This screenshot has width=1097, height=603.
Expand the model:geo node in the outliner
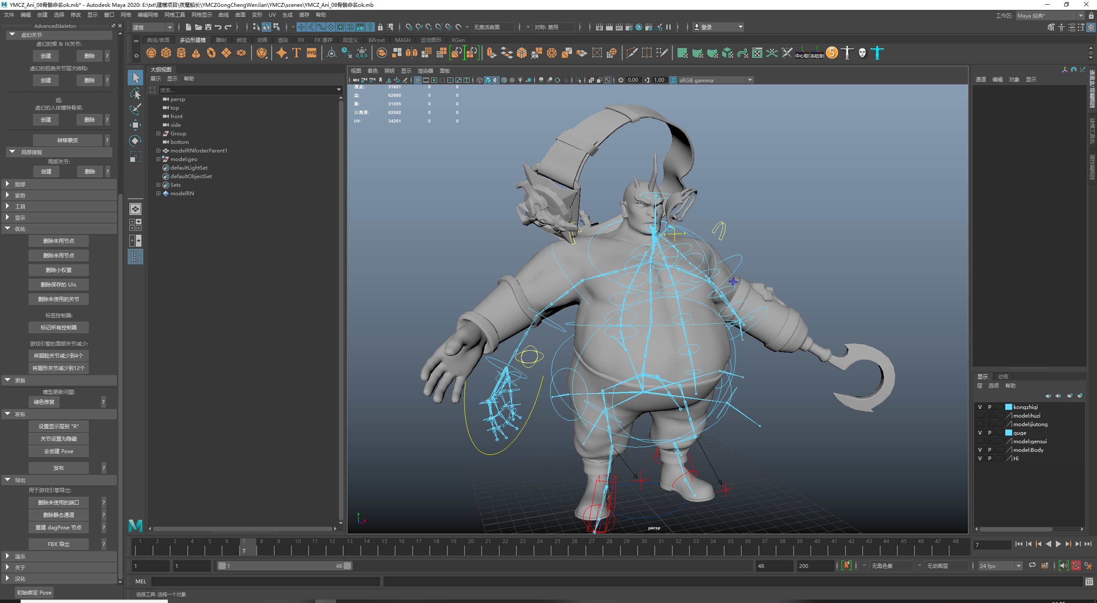[158, 159]
